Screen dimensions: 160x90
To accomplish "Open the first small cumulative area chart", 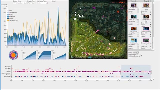I will (x=29, y=55).
